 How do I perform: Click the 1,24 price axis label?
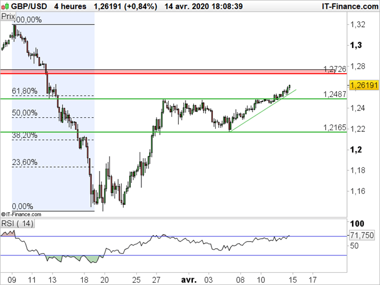click(358, 108)
